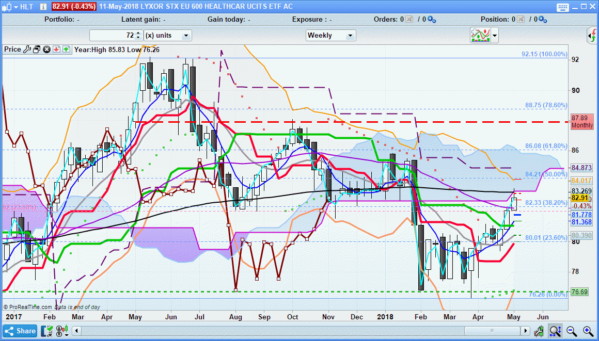Click the 84.017 orange price label

(582, 181)
